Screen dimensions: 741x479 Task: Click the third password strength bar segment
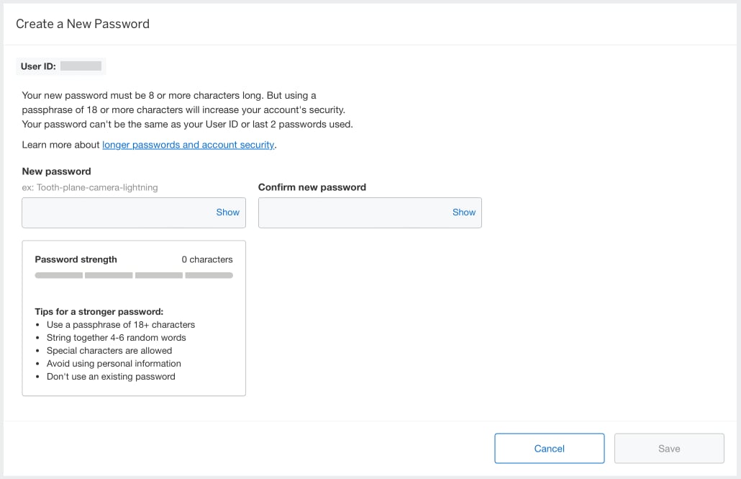(x=159, y=275)
